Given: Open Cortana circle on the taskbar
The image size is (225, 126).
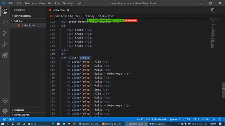Looking at the screenshot, I should [x=13, y=124].
